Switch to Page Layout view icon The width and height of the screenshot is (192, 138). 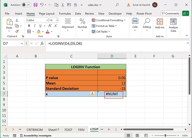tap(137, 135)
